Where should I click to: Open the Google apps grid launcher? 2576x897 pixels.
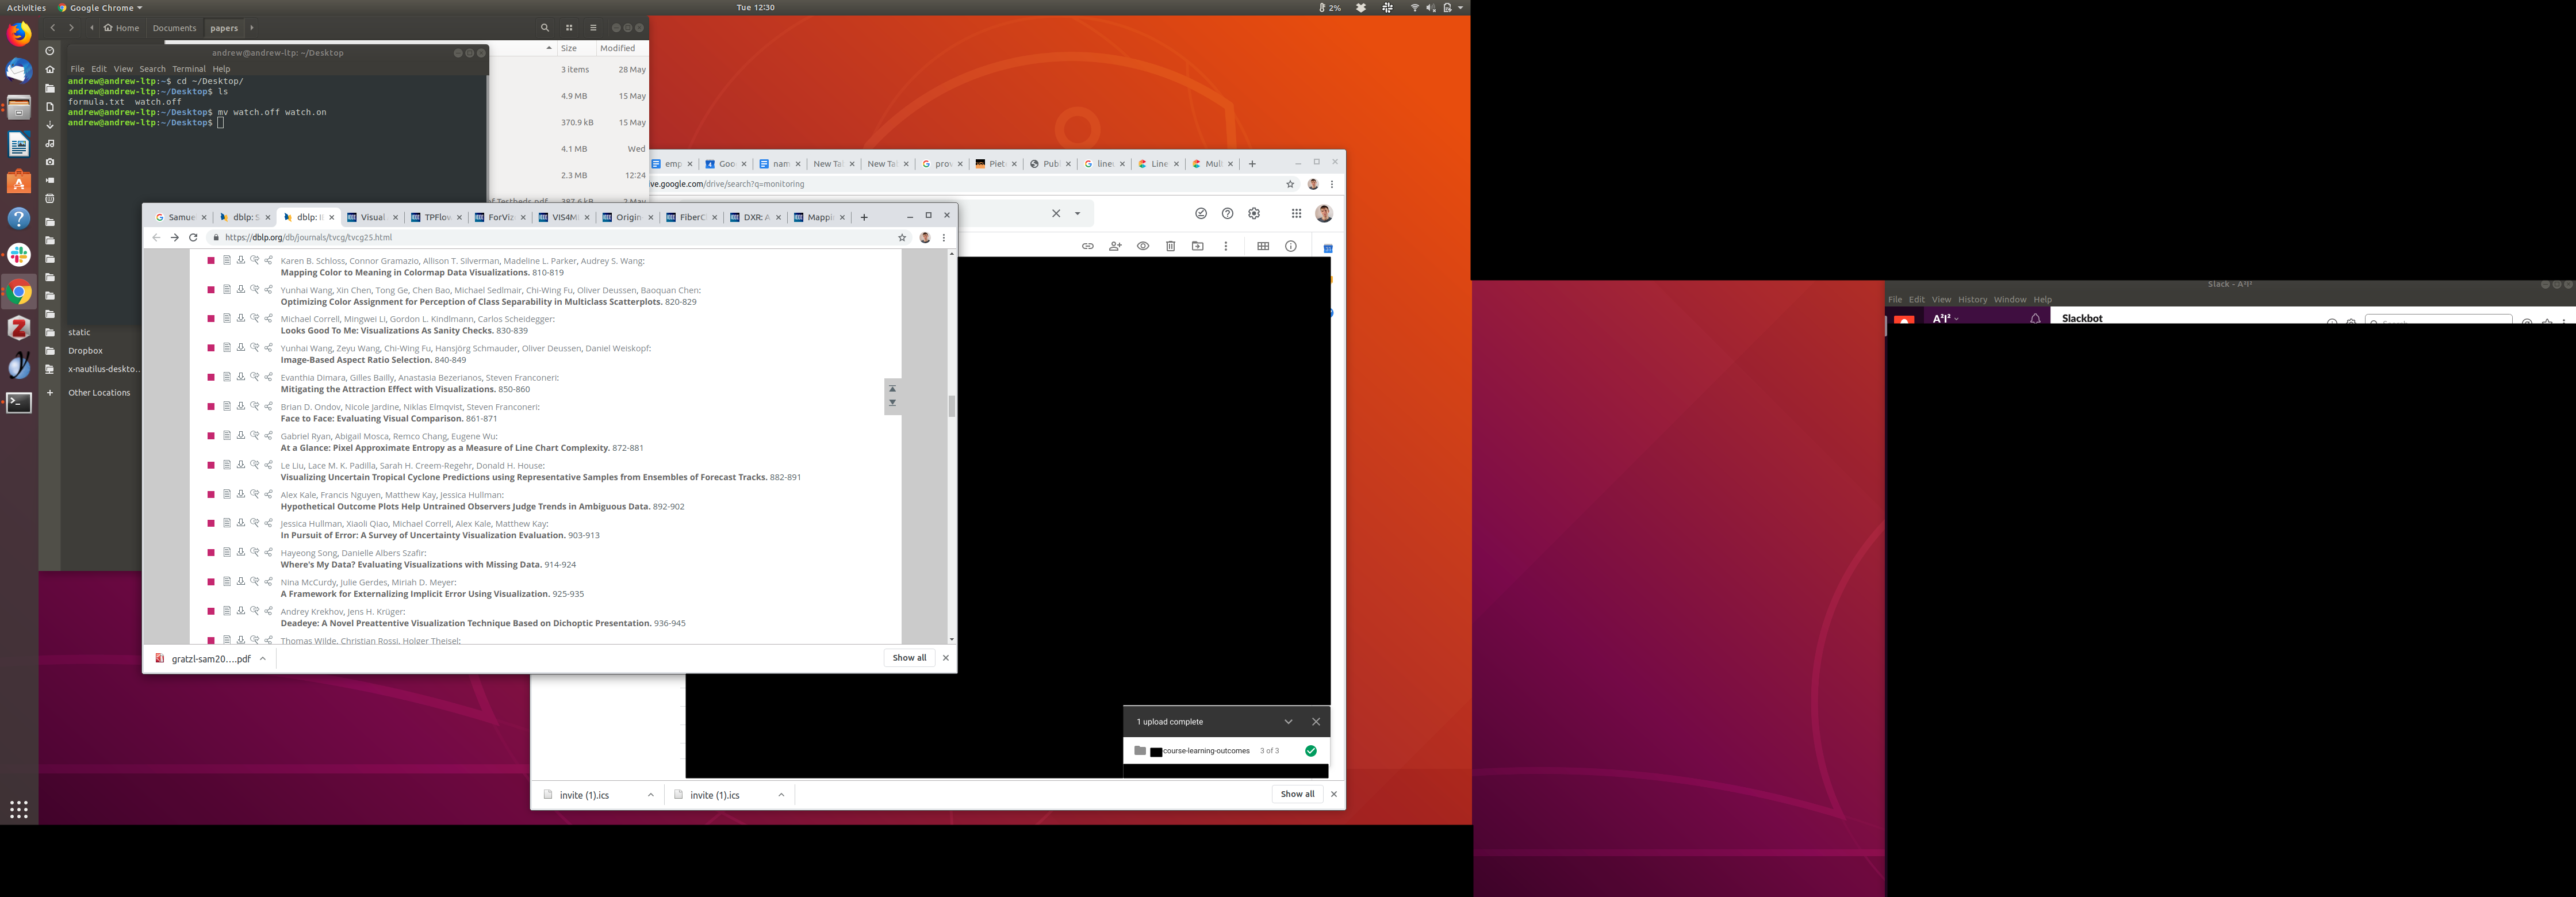coord(1296,213)
